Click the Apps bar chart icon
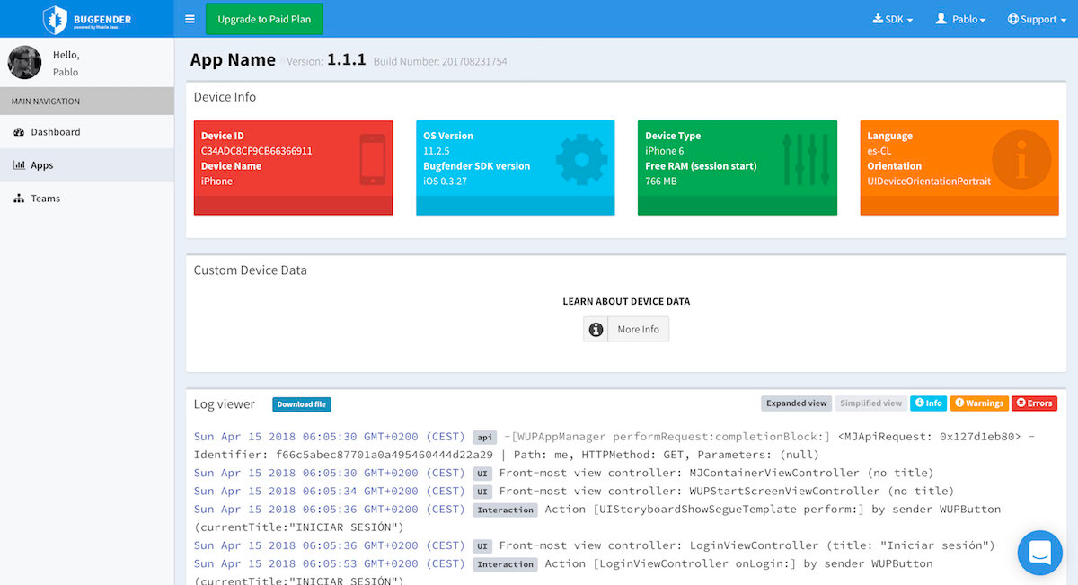 [x=19, y=165]
